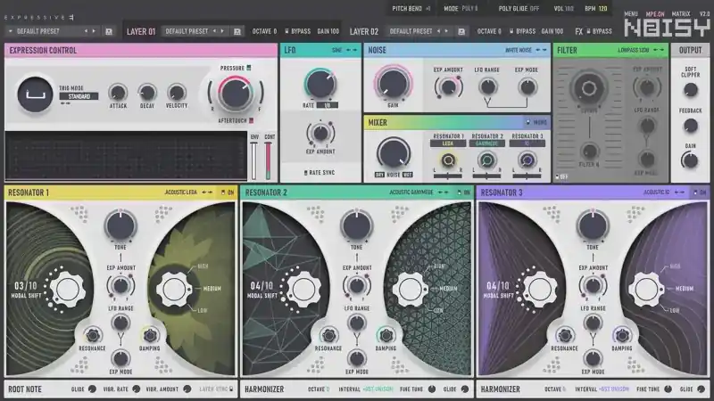The image size is (714, 401).
Task: Click the Soft Clipper knob in Output
Action: point(690,90)
